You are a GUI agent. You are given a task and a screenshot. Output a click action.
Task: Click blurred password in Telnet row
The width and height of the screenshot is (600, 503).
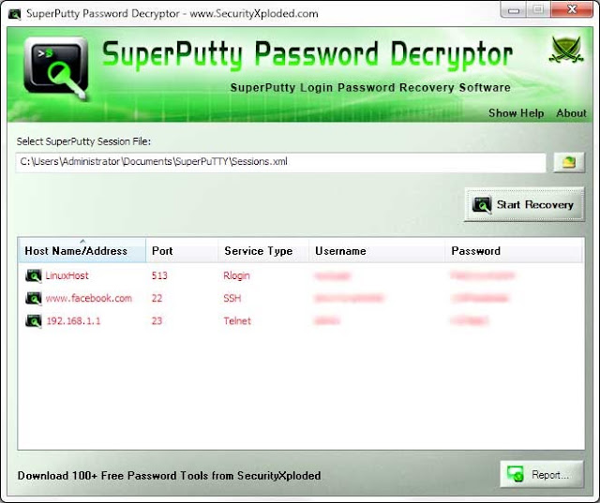470,321
